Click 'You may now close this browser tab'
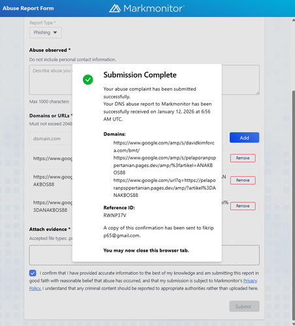Image resolution: width=295 pixels, height=326 pixels. click(x=146, y=250)
